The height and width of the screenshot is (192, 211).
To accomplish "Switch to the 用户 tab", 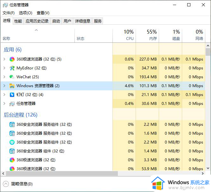I will (67, 21).
